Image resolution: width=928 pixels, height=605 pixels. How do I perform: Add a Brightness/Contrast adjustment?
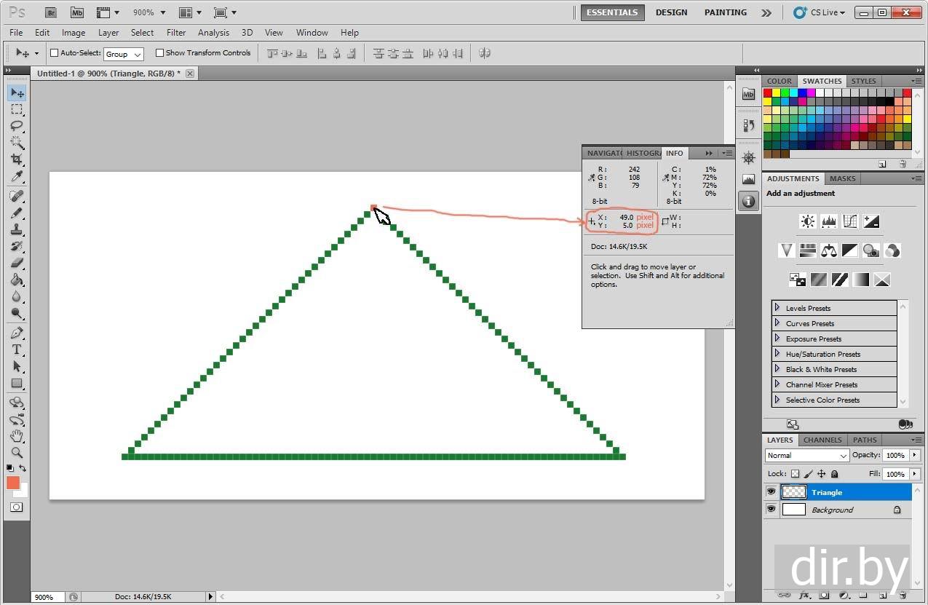(x=807, y=222)
